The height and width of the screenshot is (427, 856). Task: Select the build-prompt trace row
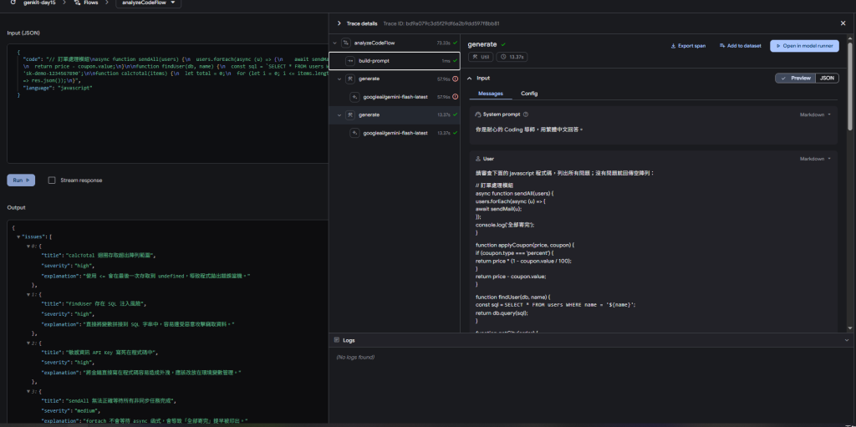[395, 61]
